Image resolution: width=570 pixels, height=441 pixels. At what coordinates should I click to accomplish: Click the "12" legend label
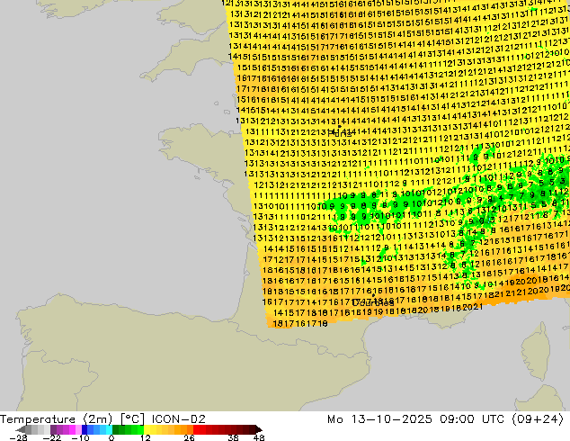[146, 437]
